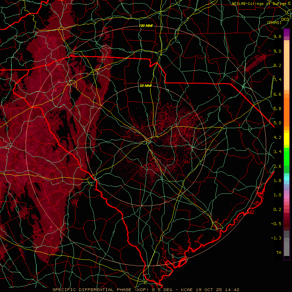Click the -0.5 legend value
The width and height of the screenshot is (292, 292).
tap(276, 224)
